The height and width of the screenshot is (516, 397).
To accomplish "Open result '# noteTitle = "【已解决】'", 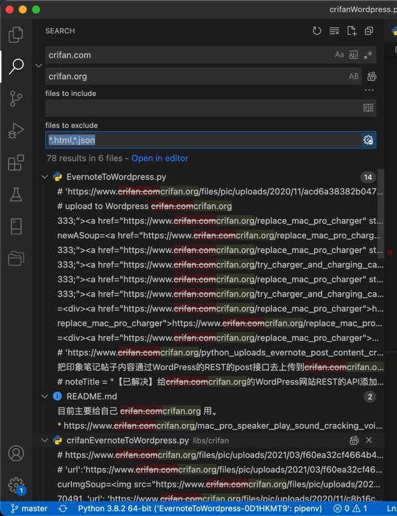I will tap(220, 382).
